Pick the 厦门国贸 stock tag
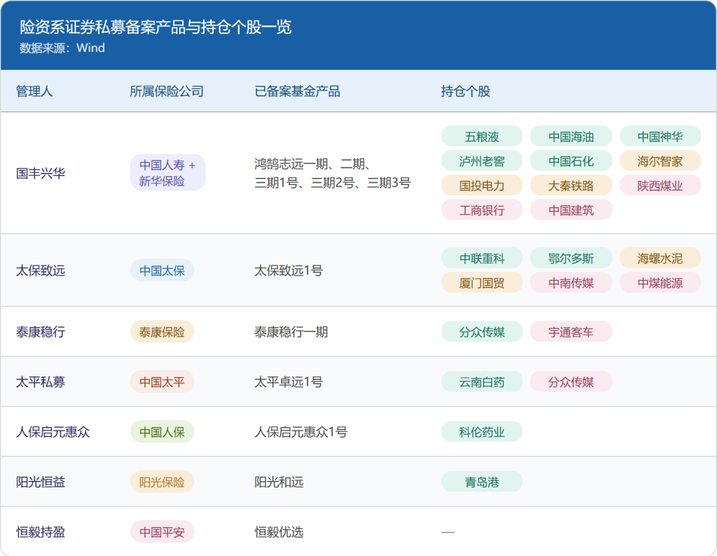The width and height of the screenshot is (717, 556). point(482,283)
